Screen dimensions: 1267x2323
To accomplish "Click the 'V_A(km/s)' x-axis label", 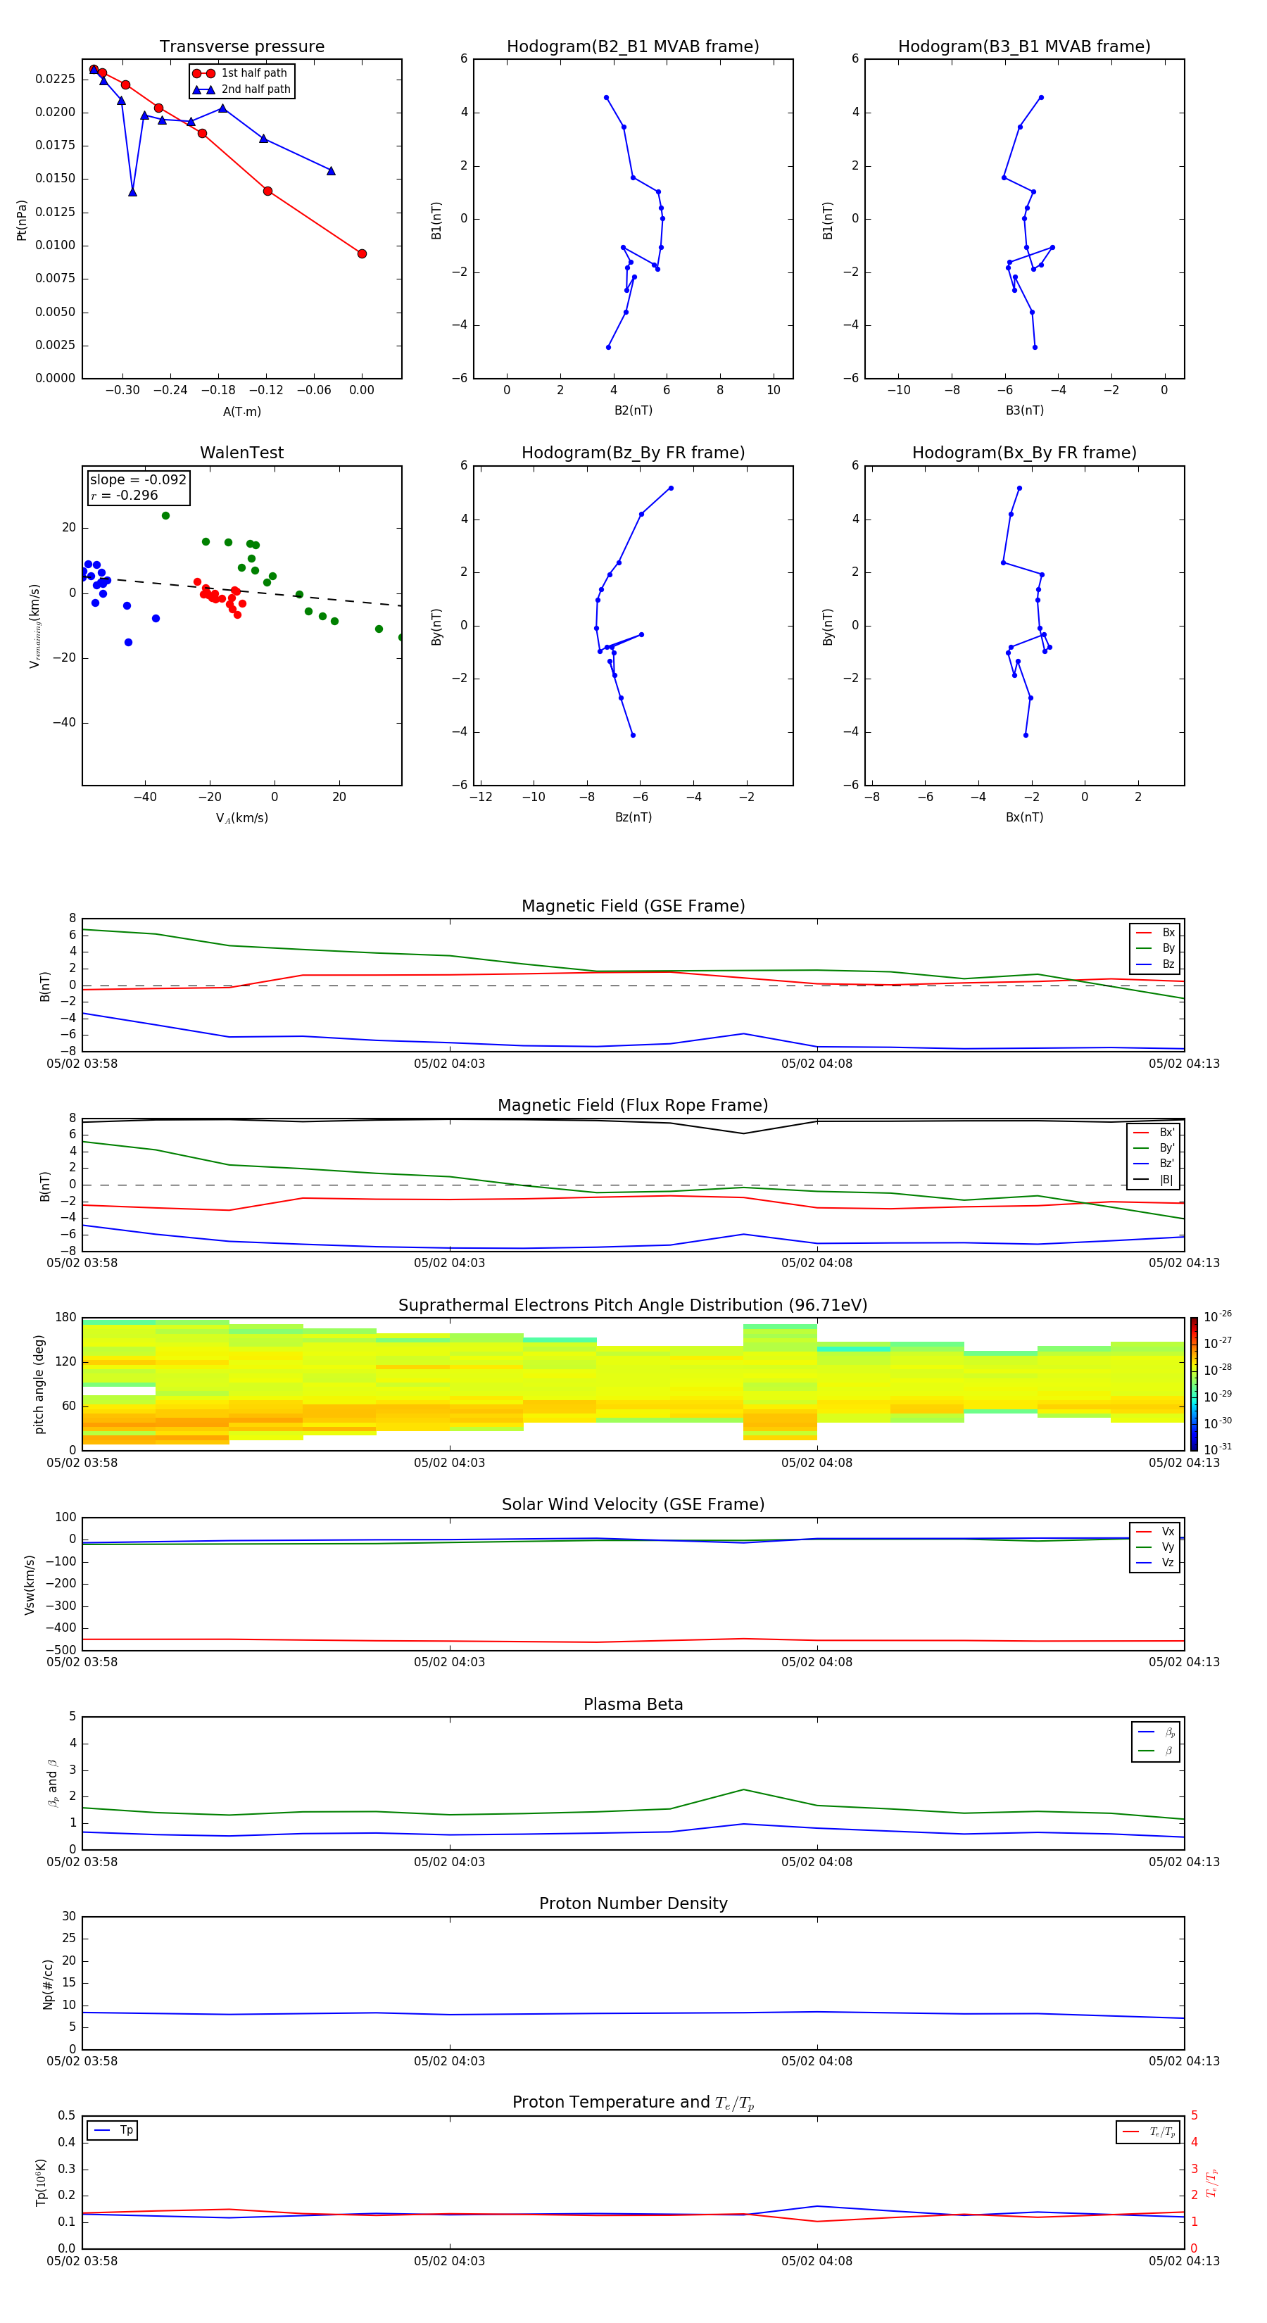I will coord(241,818).
